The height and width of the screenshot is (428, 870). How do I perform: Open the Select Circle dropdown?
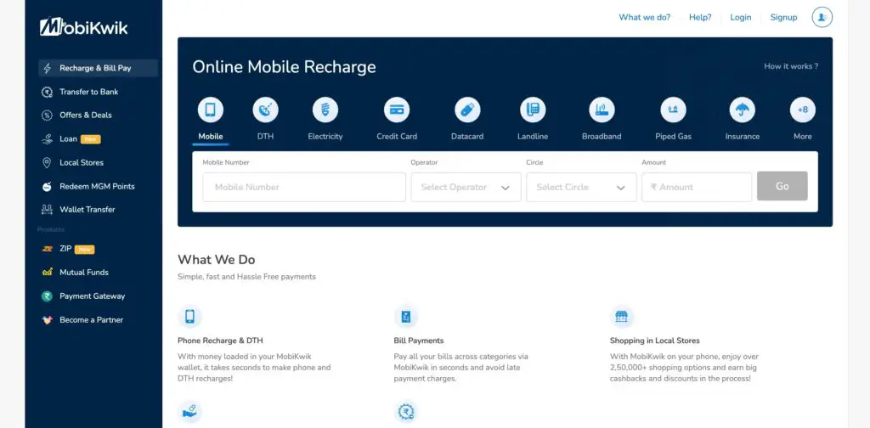coord(581,188)
